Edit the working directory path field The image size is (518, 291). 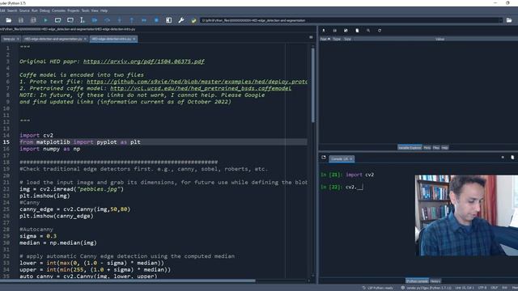coord(351,20)
